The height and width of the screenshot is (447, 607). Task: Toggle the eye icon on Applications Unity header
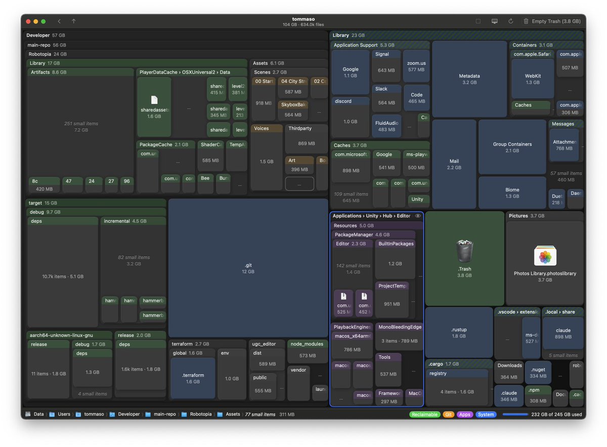point(418,216)
